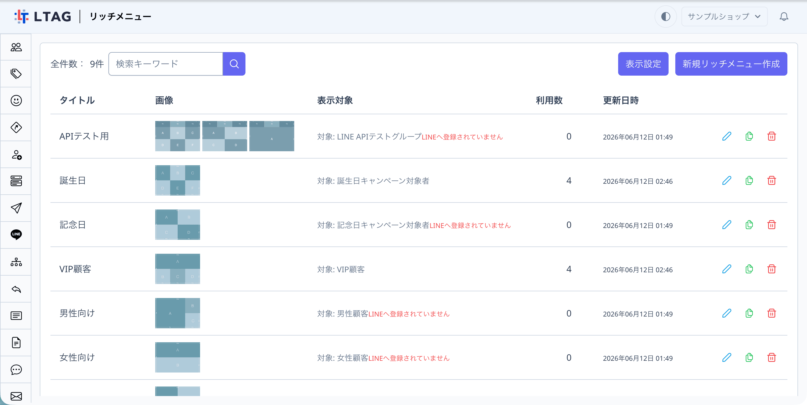
Task: Open the tags sidebar icon
Action: 16,74
